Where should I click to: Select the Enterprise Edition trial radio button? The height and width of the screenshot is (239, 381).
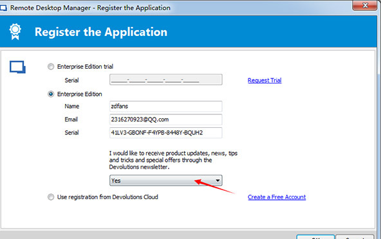click(x=51, y=66)
